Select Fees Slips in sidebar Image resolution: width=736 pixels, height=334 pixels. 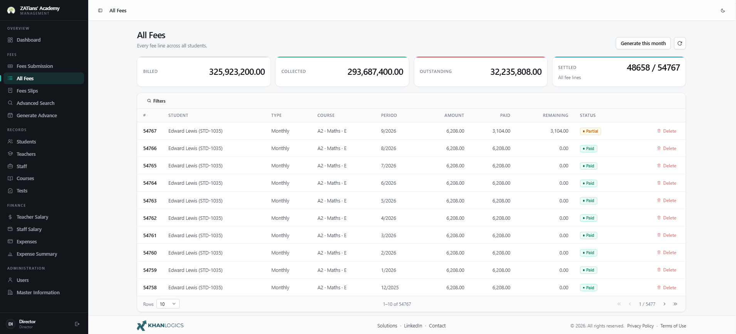click(44, 91)
